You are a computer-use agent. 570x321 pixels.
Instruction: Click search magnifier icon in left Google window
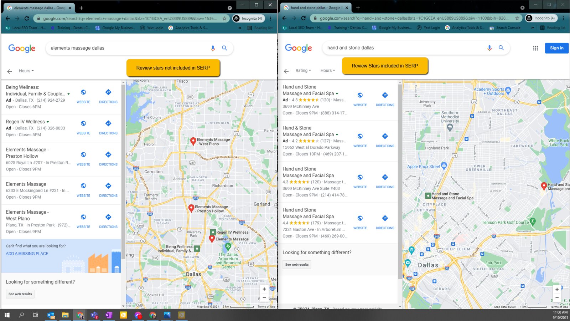(224, 48)
